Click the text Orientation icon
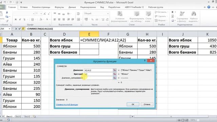The height and width of the screenshot is (122, 217). click(68, 14)
